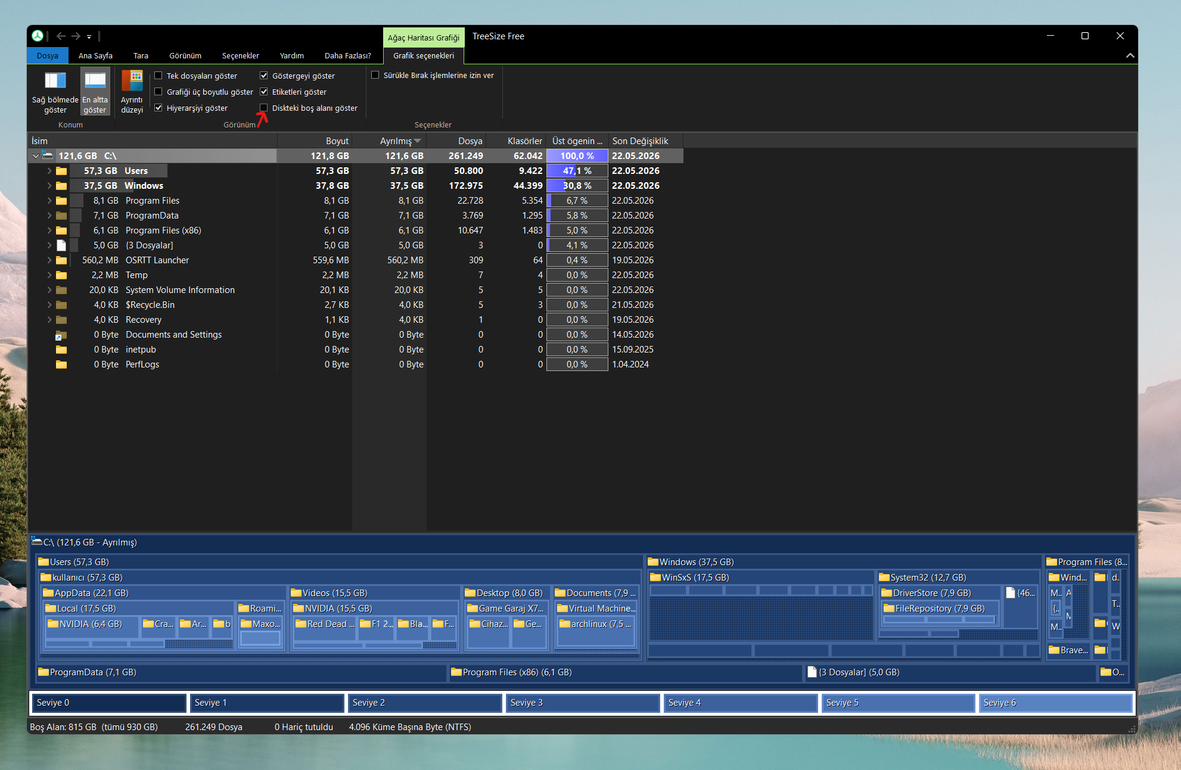Click the Program Files (x86) folder icon in tree

tap(61, 230)
